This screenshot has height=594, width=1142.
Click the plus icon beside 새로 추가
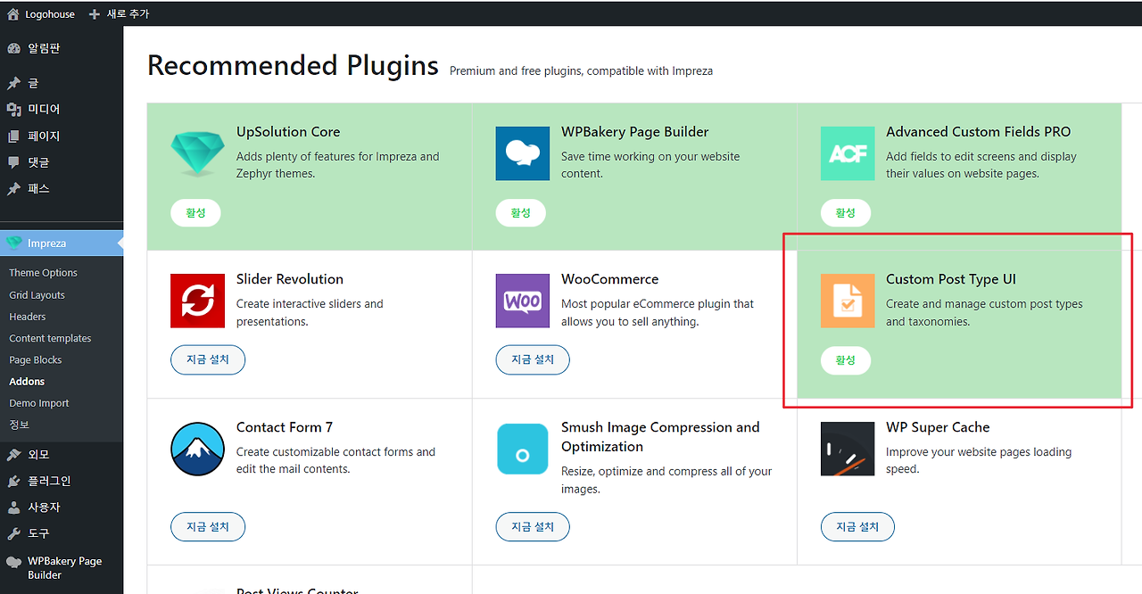pos(95,14)
